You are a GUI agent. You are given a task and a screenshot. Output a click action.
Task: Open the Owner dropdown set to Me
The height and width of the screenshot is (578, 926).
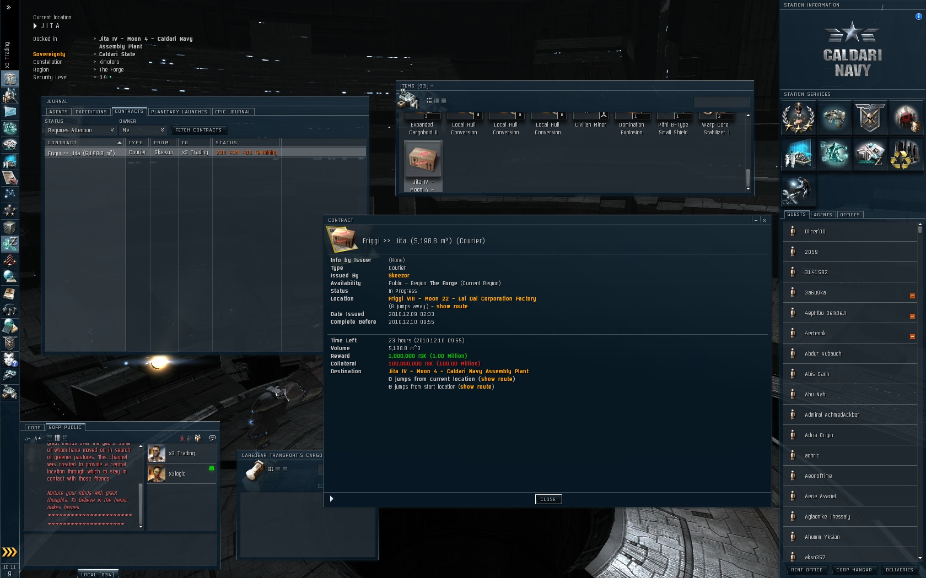click(143, 130)
